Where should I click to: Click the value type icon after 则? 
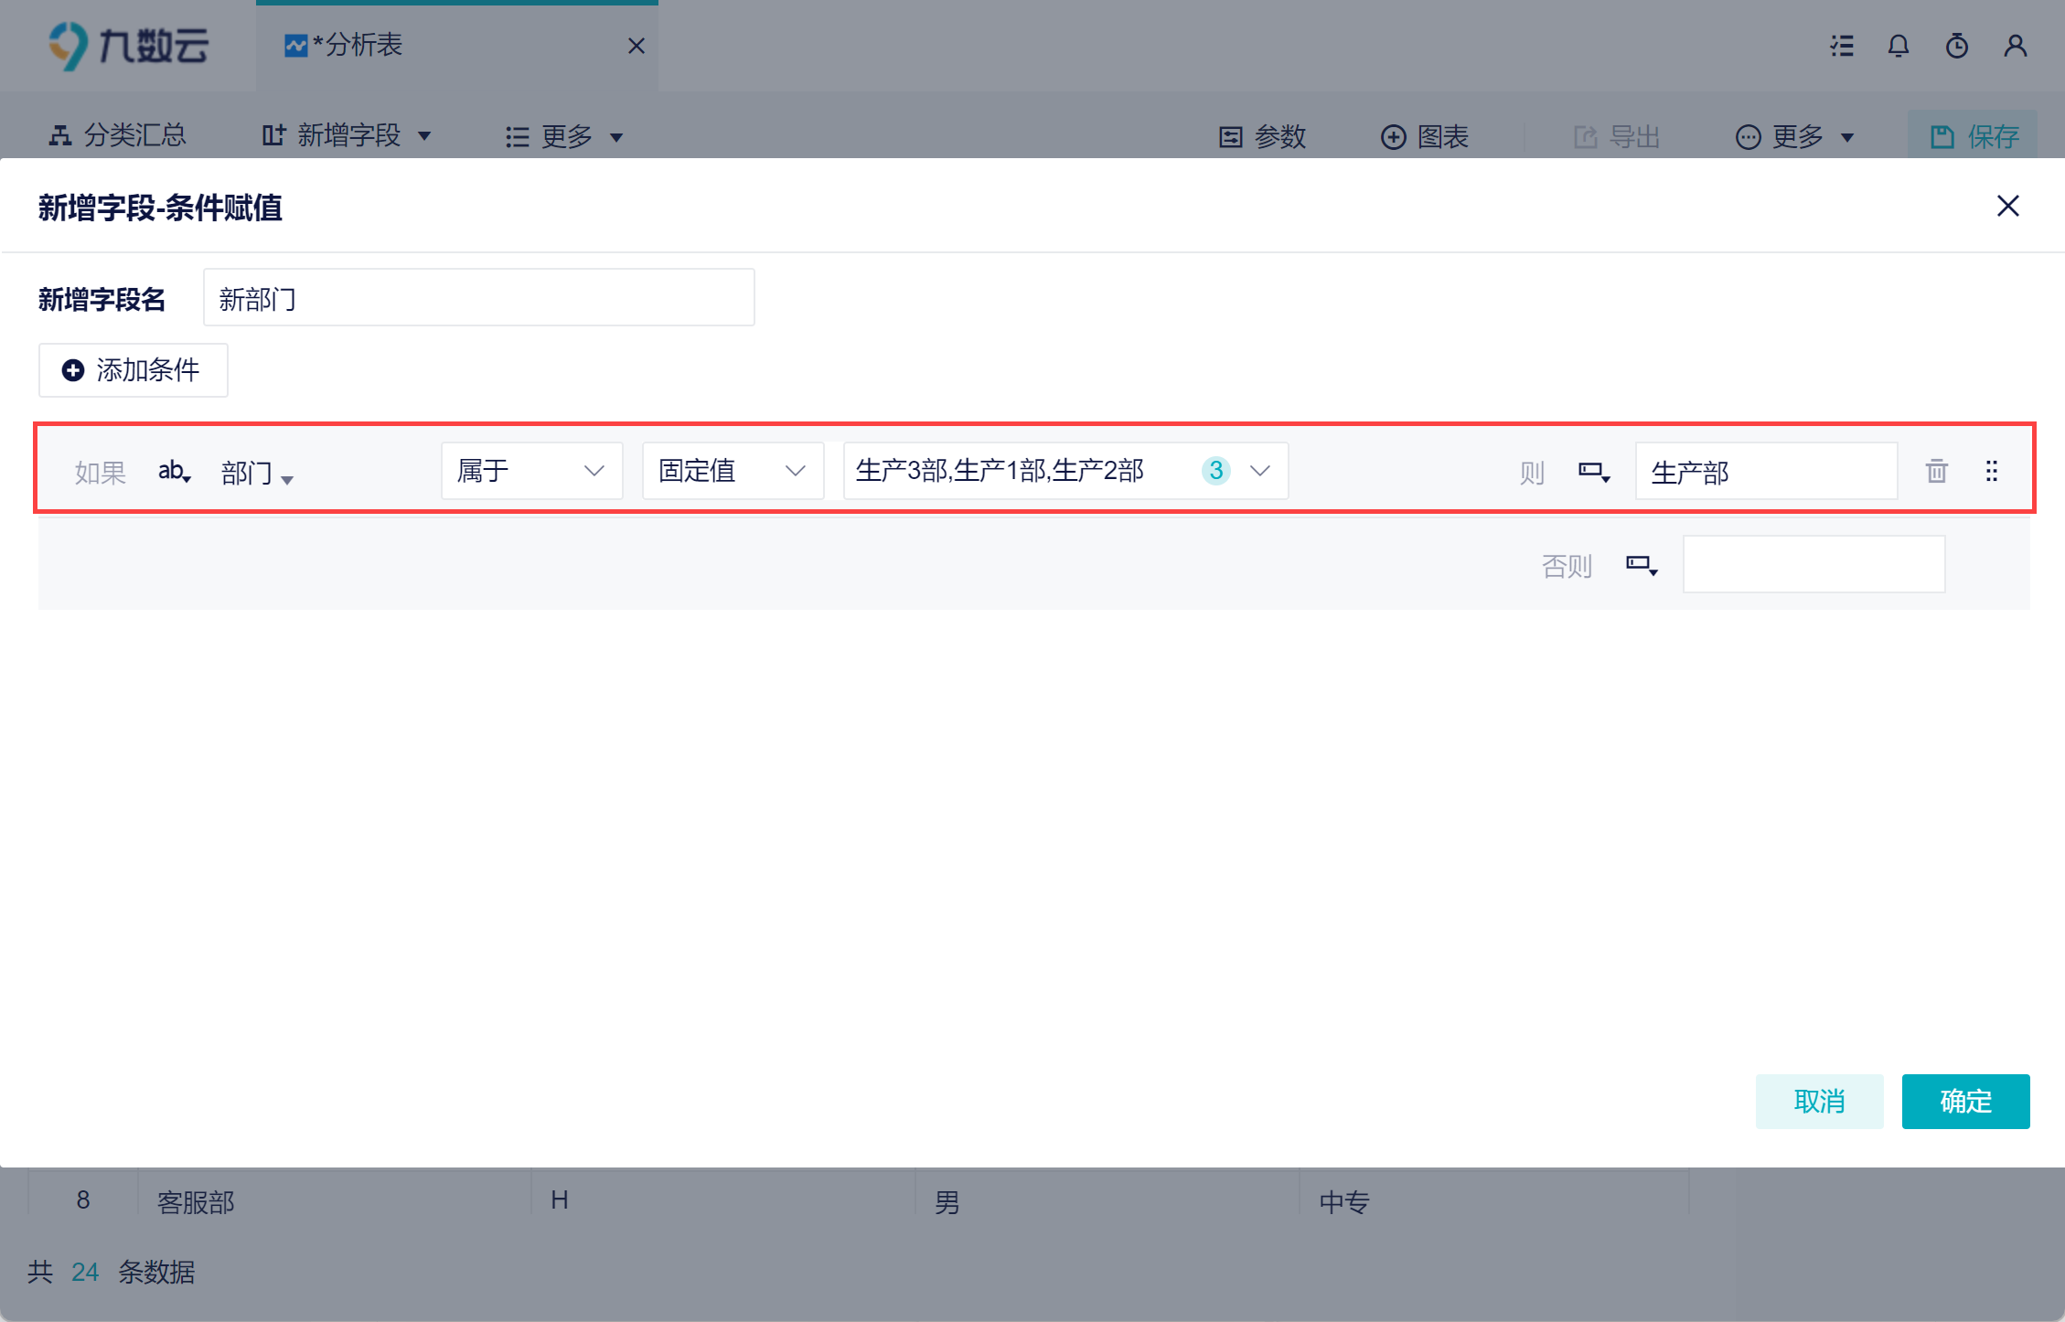point(1593,472)
